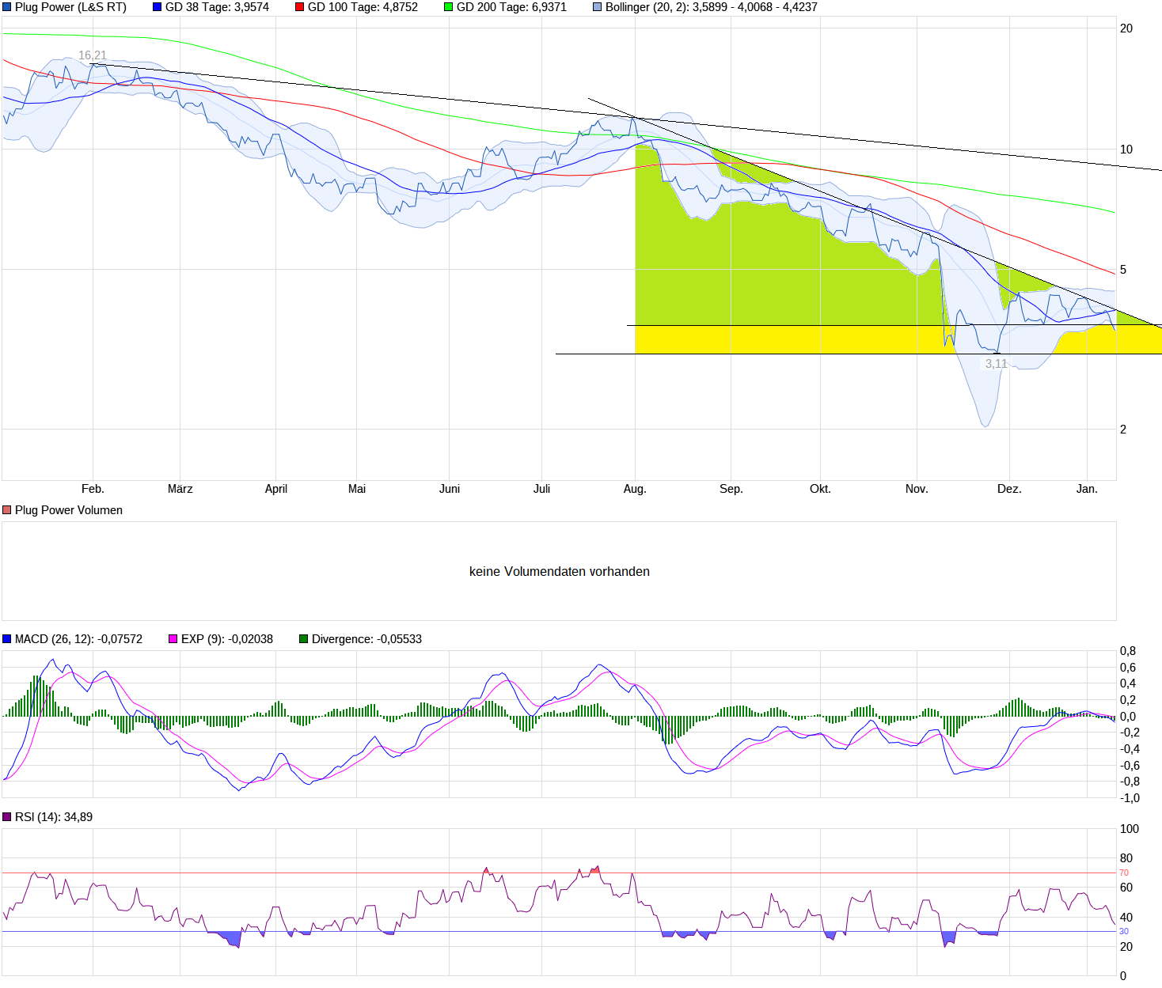1162x988 pixels.
Task: Click the MACD axis value -1,0
Action: (x=1130, y=798)
